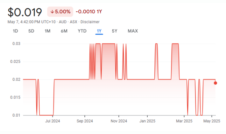The image size is (226, 134).
Task: Click the May 7 timestamp text
Action: [x=32, y=22]
